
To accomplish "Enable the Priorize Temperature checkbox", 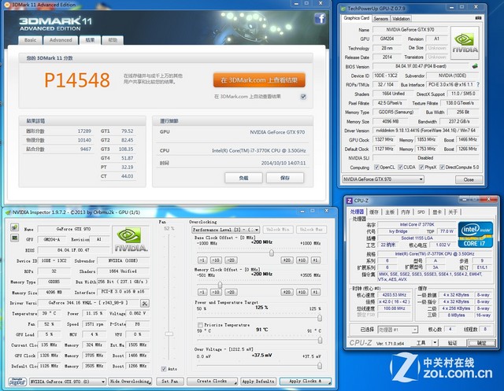I will pos(200,325).
